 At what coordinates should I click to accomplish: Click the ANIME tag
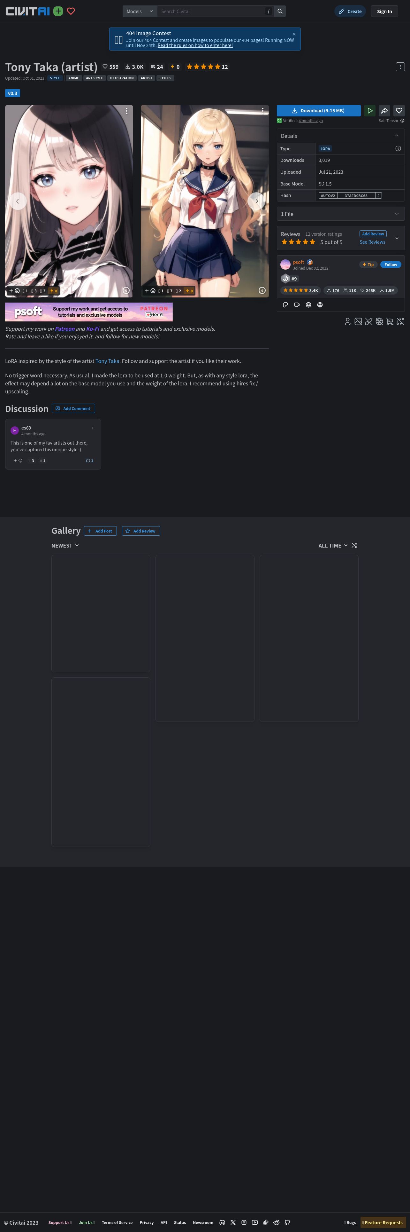click(73, 78)
